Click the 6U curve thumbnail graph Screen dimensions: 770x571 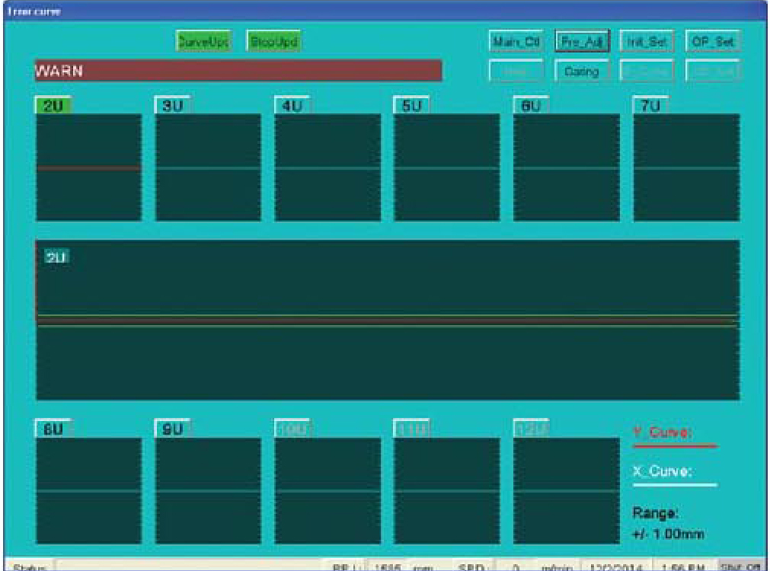tap(566, 167)
